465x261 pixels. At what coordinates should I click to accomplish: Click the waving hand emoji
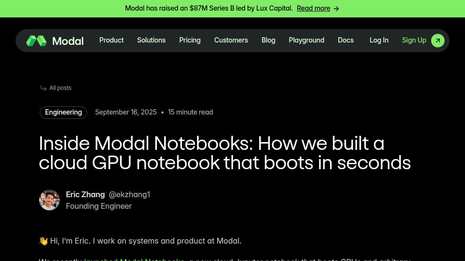tap(43, 241)
